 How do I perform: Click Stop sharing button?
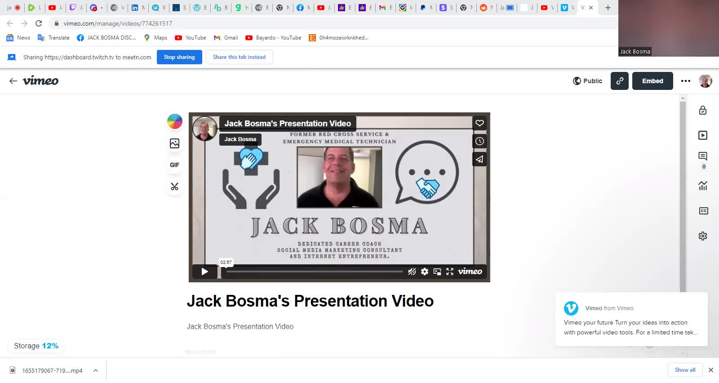179,57
